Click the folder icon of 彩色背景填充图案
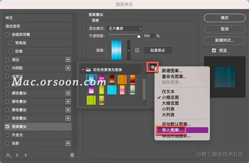249x163 pixels. point(88,70)
